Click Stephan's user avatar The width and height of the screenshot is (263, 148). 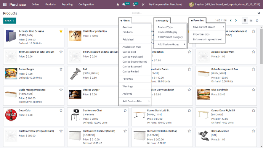click(x=191, y=5)
